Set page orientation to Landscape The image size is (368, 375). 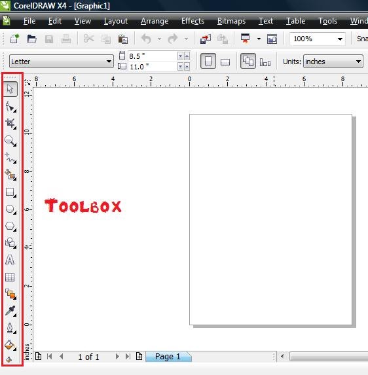point(225,62)
